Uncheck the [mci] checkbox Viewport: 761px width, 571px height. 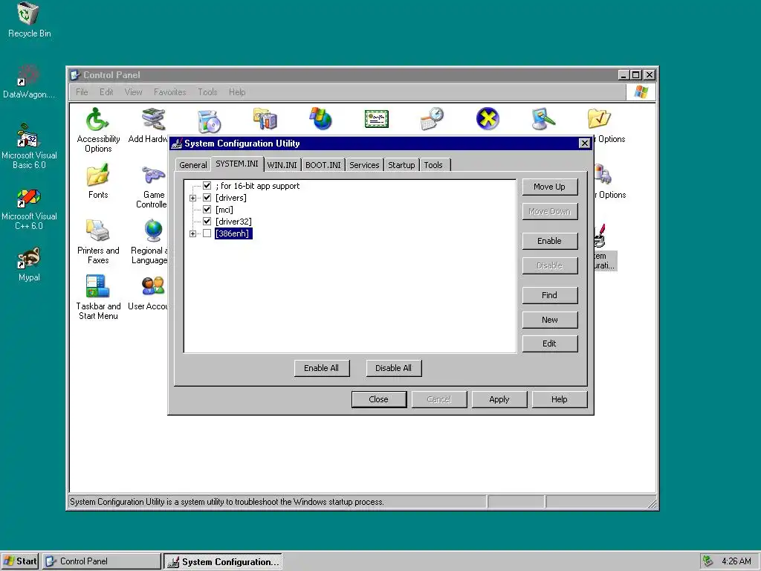(207, 210)
